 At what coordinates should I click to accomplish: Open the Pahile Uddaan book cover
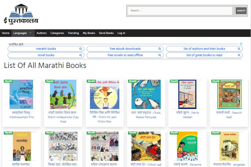click(x=188, y=94)
